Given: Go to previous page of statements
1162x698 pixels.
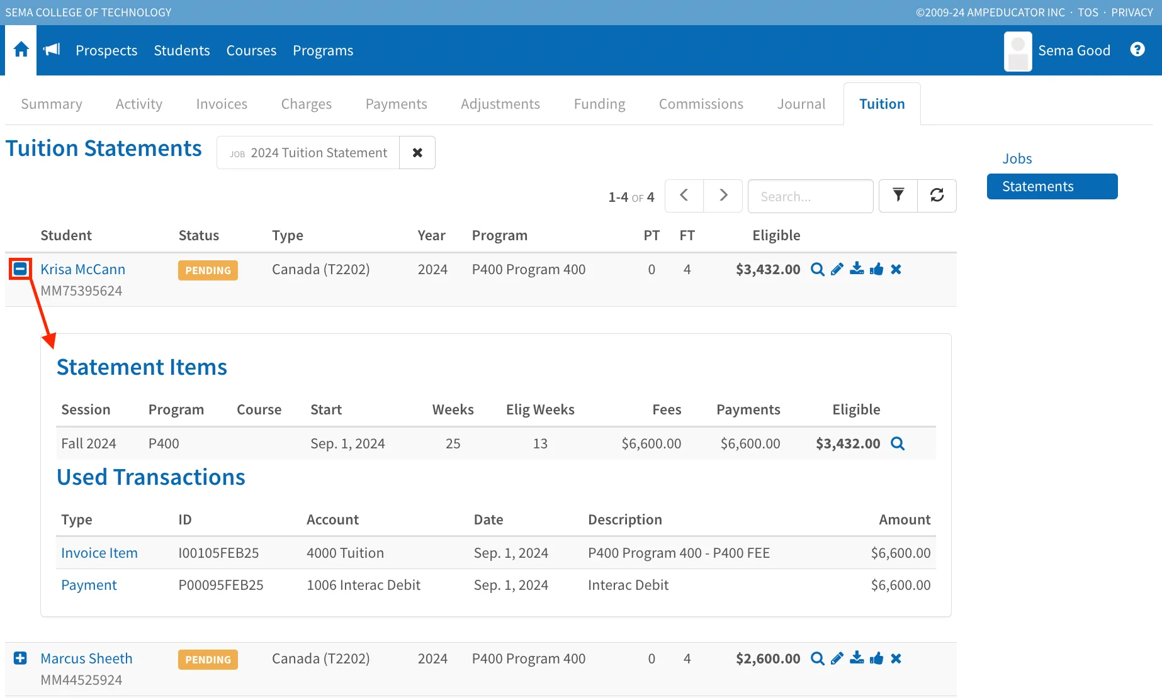Looking at the screenshot, I should coord(684,196).
